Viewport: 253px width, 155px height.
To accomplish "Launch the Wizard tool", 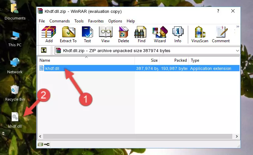I will (160, 34).
